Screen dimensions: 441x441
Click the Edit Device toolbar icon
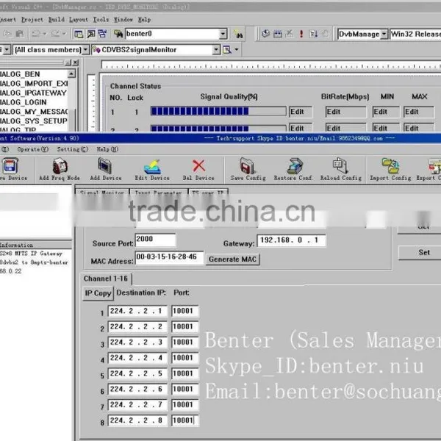[152, 167]
